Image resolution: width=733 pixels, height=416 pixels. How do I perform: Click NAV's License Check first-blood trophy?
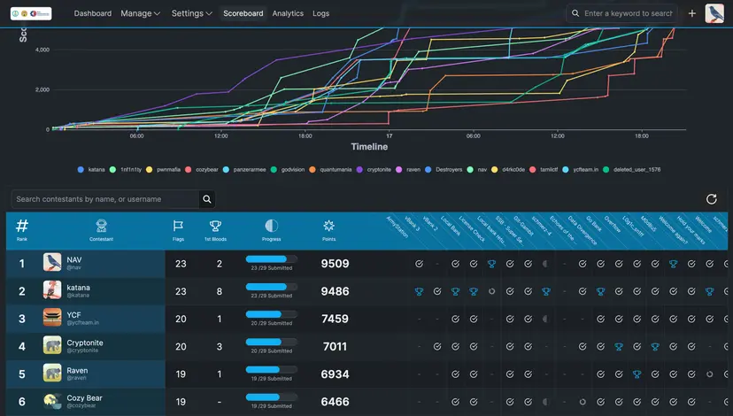coord(491,264)
